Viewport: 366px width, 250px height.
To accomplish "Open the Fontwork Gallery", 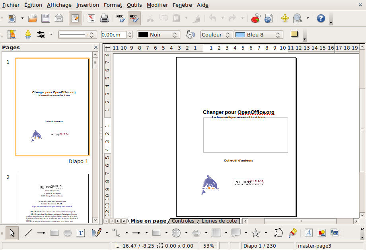I will [308, 233].
